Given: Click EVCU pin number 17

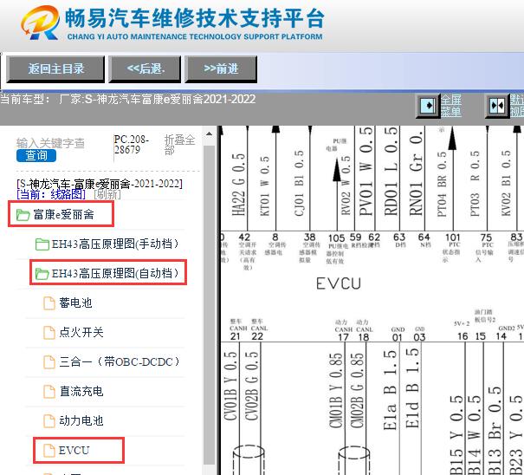Looking at the screenshot, I should click(343, 337).
